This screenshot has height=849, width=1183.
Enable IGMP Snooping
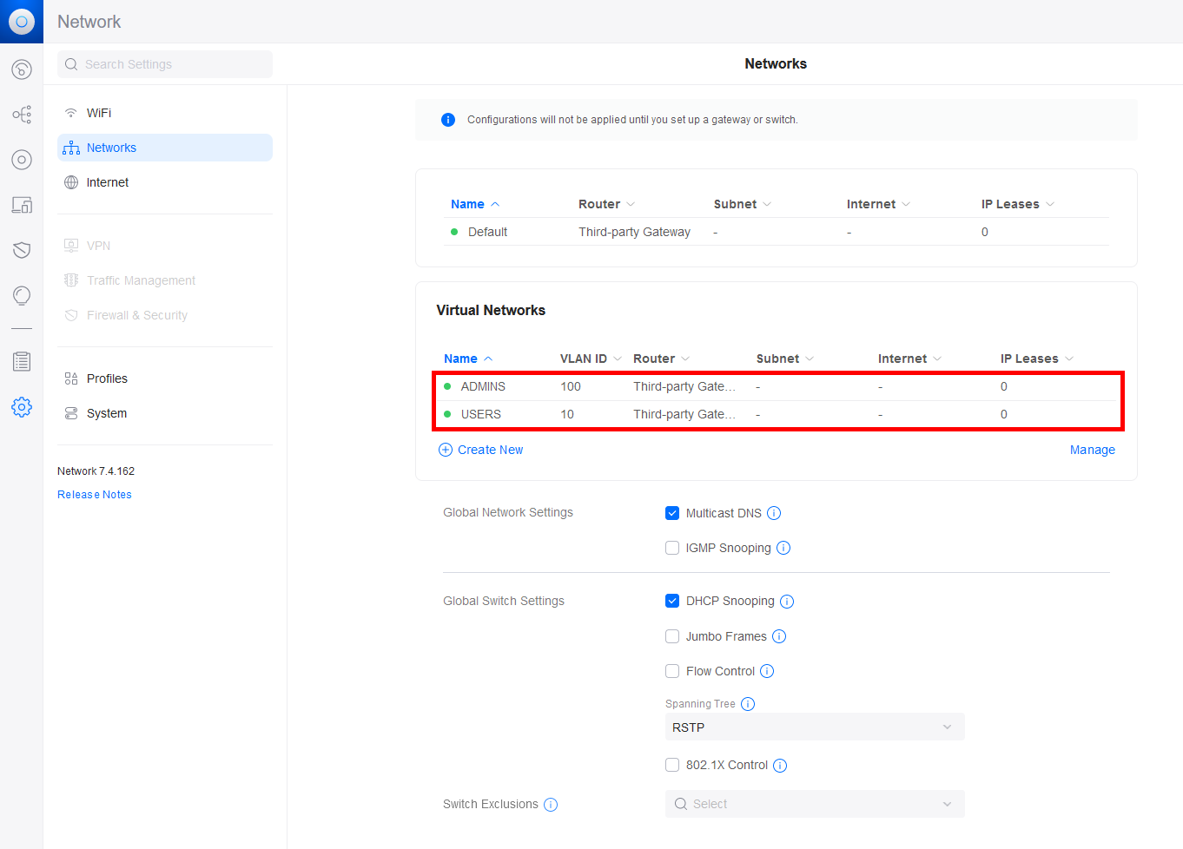[672, 547]
